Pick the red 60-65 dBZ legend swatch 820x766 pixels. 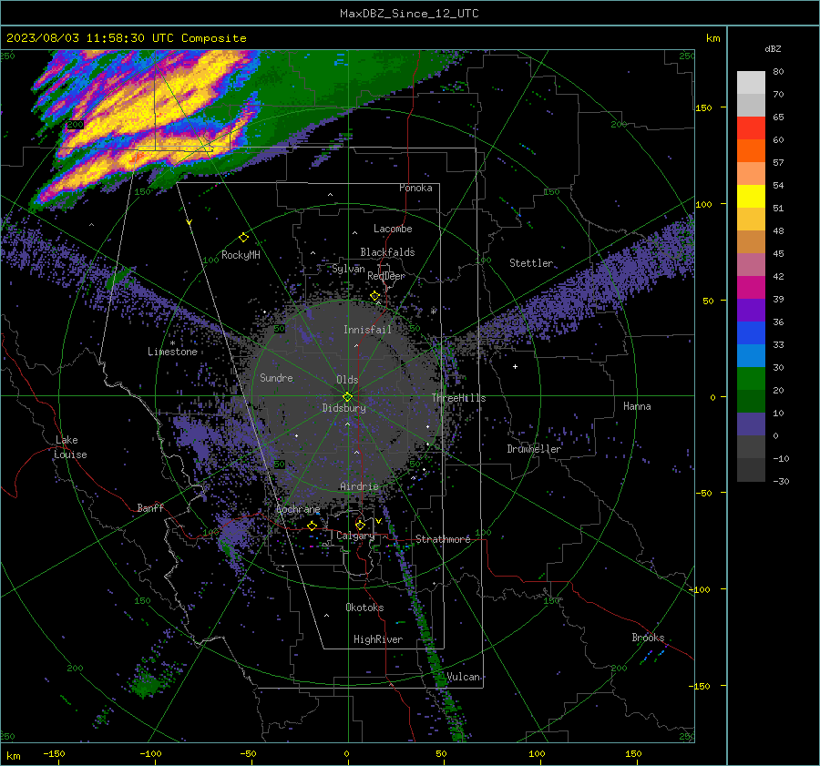coord(751,128)
